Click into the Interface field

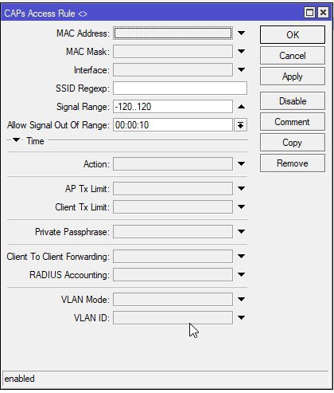point(173,70)
